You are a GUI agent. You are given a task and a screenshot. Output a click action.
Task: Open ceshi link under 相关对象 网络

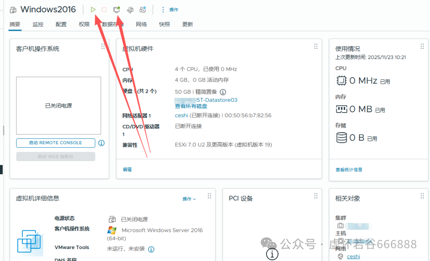[x=353, y=256]
